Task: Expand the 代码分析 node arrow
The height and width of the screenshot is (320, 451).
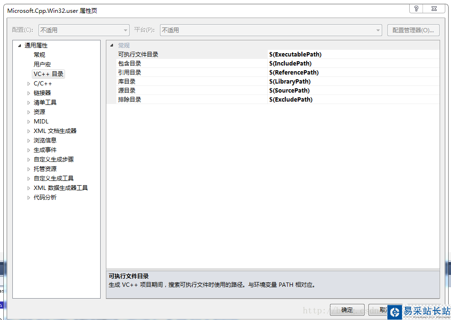Action: click(28, 198)
